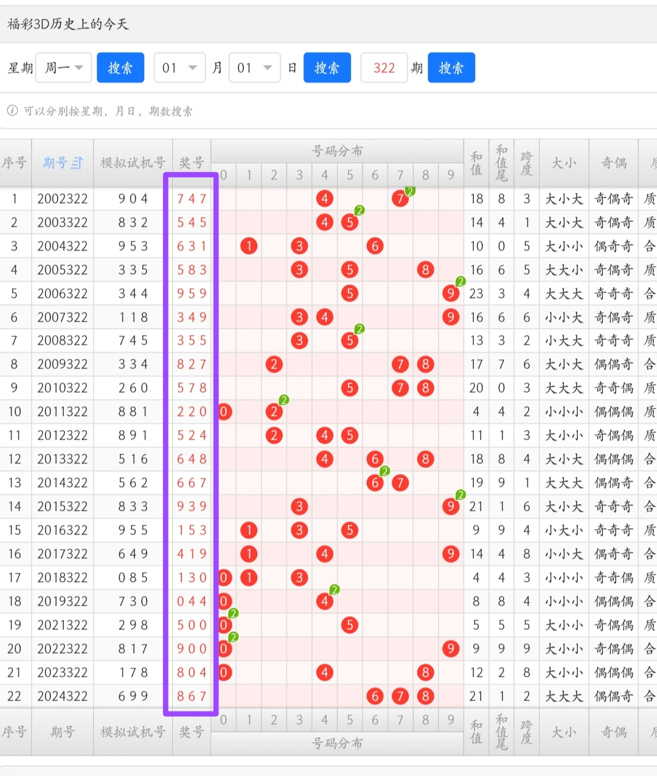This screenshot has width=657, height=776.
Task: Expand the month dropdown before 月
Action: coord(179,68)
